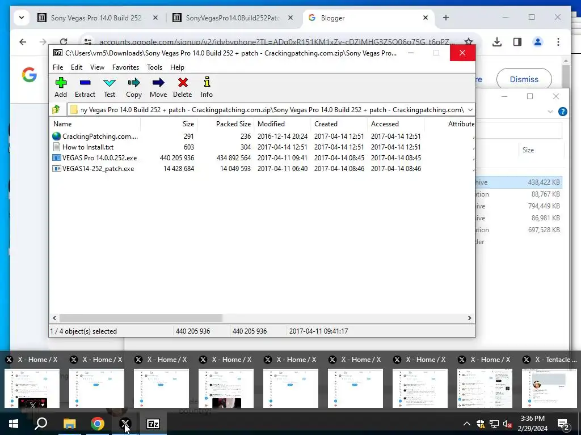Go up one folder level in 7-Zip
The height and width of the screenshot is (435, 581).
56,109
